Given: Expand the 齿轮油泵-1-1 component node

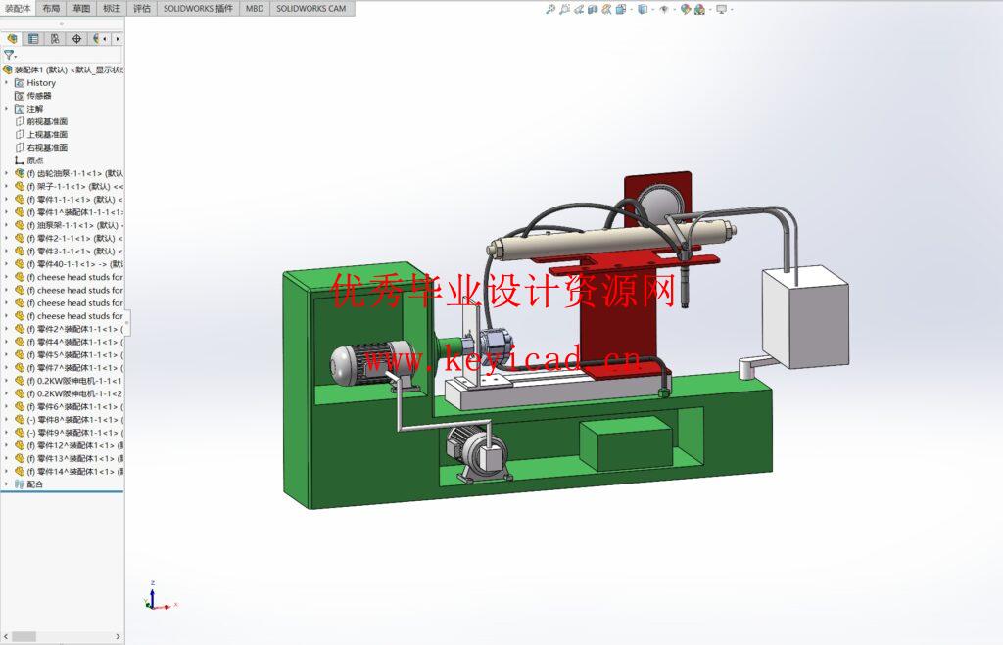Looking at the screenshot, I should pos(6,173).
